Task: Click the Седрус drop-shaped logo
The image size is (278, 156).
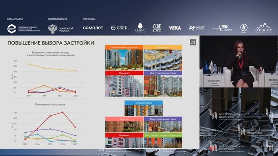Action: pyautogui.click(x=140, y=27)
